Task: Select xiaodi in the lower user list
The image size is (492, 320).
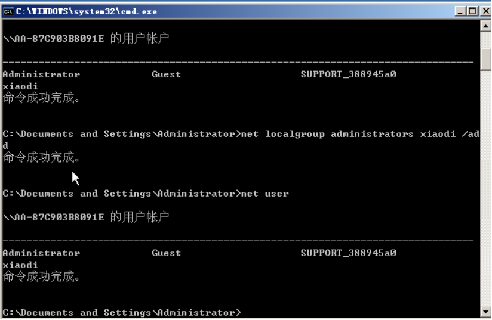Action: click(20, 265)
